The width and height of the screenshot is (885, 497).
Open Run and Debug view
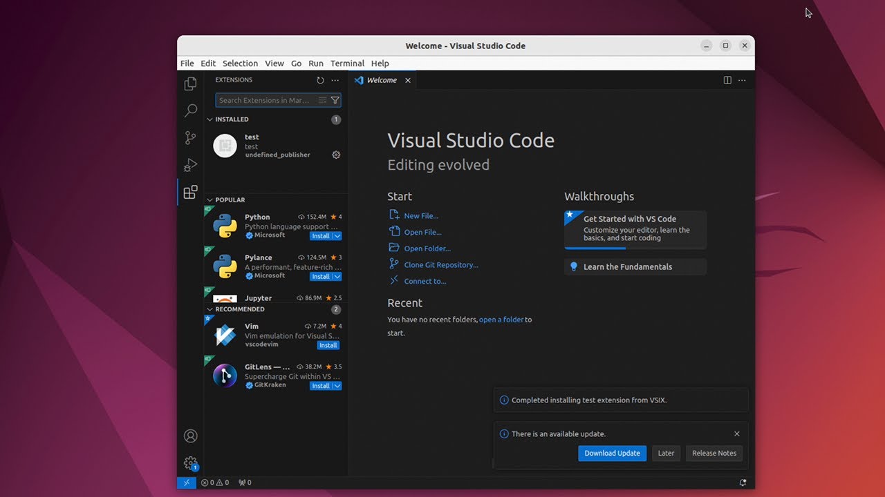tap(190, 165)
